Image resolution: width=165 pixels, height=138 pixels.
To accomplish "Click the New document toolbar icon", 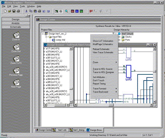I will coord(5,11).
